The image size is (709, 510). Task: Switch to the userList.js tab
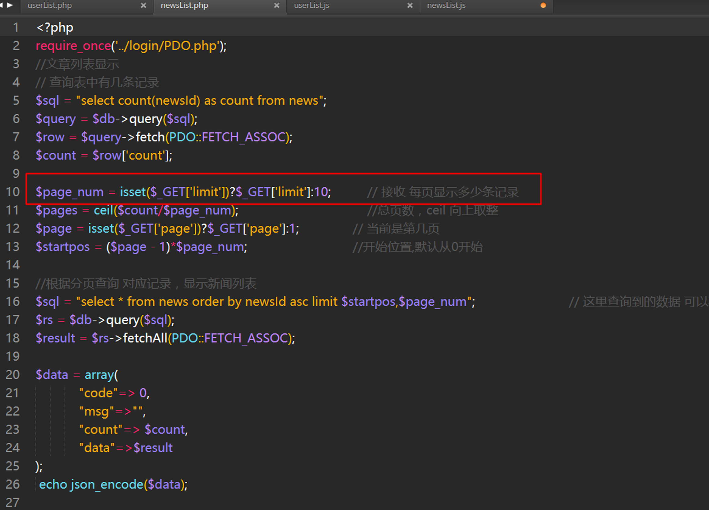click(311, 5)
